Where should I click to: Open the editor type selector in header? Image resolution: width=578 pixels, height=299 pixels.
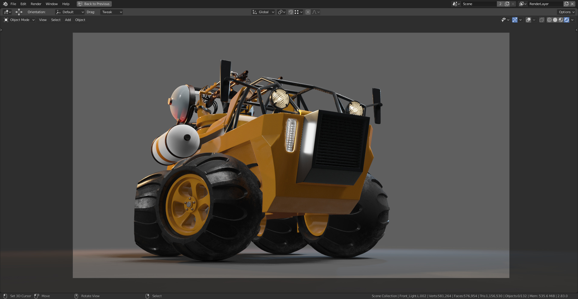click(x=7, y=12)
